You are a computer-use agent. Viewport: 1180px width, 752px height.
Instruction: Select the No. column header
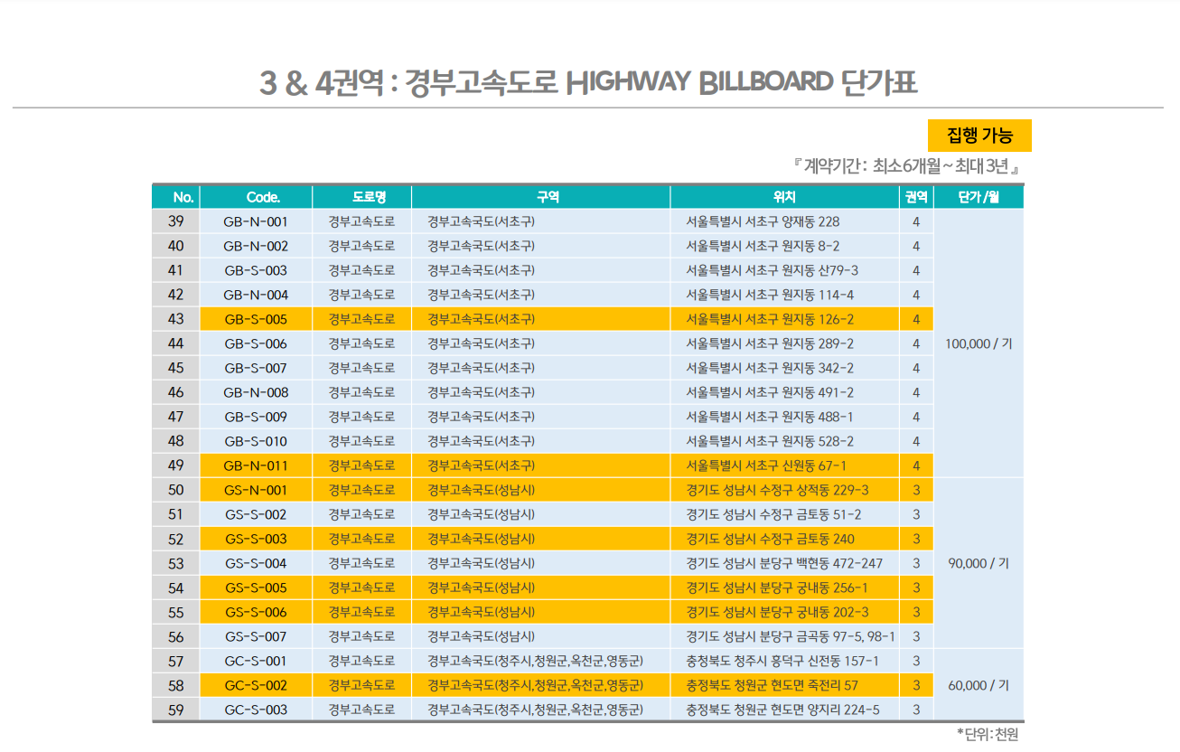tap(176, 197)
